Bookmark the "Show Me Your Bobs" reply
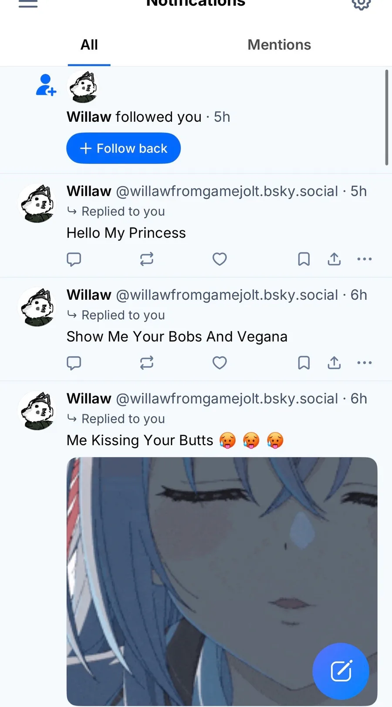Image resolution: width=392 pixels, height=707 pixels. click(304, 363)
